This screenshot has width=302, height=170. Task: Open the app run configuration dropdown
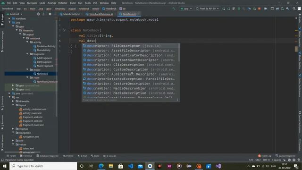(x=186, y=8)
